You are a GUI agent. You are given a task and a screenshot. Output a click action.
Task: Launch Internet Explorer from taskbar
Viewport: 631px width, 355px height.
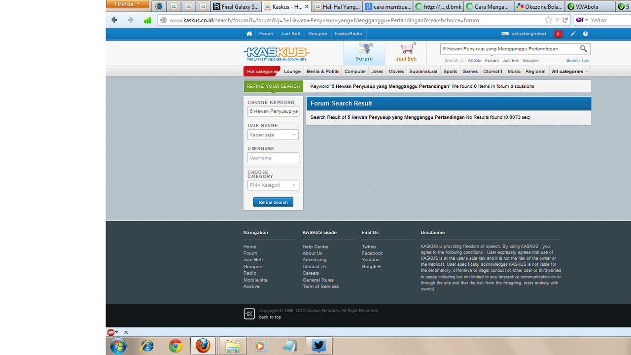tap(147, 346)
